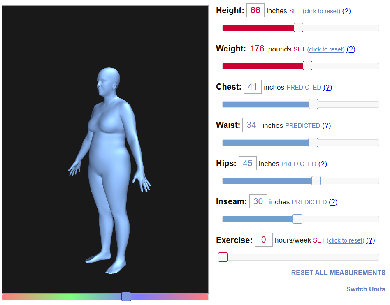Click the Exercise slider handle
390x305 pixels.
(223, 257)
